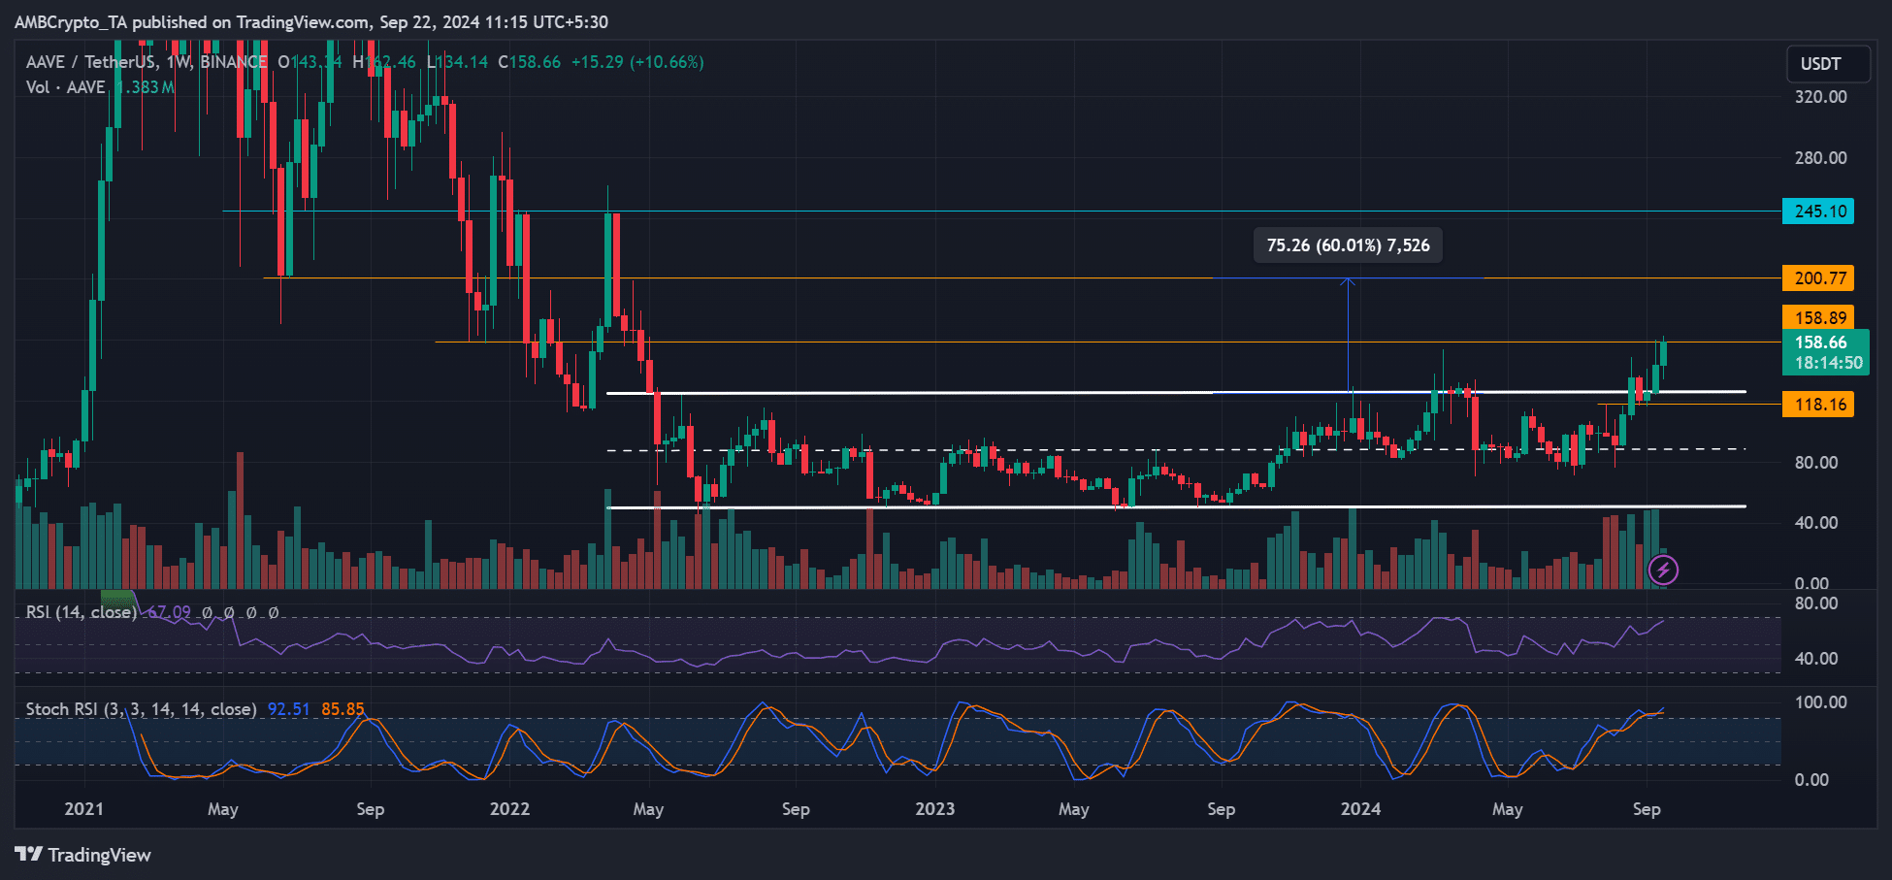Click the last Sep time axis label

1647,809
